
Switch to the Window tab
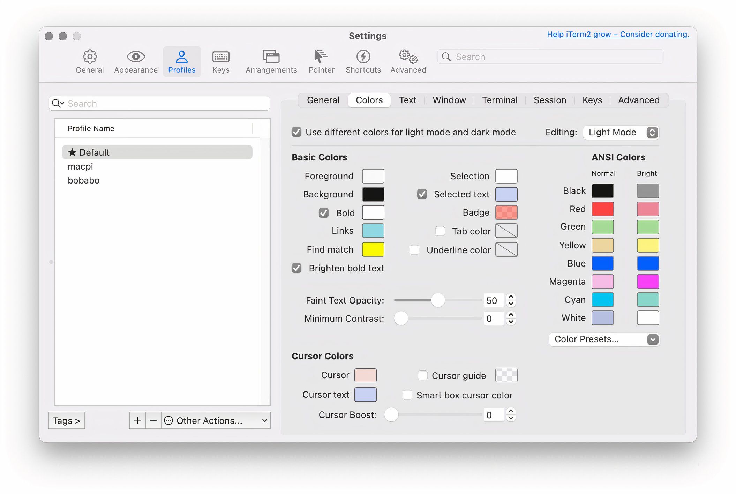[449, 100]
